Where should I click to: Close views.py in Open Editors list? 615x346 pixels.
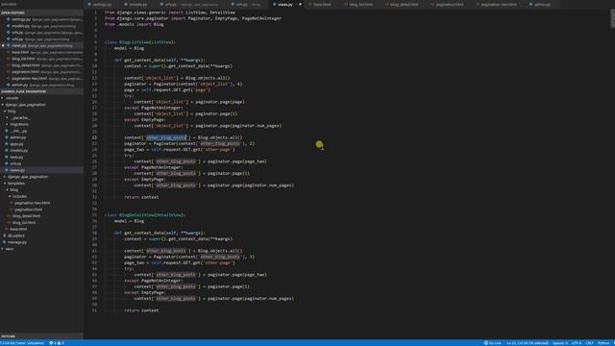3,45
